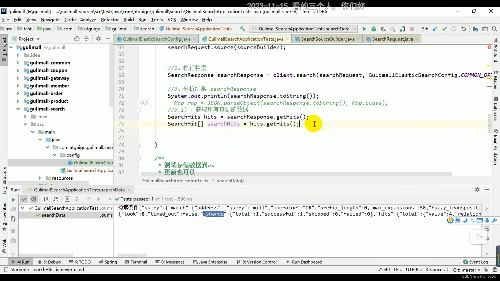Revert changes with rollback icon
The image size is (500, 281).
[464, 29]
